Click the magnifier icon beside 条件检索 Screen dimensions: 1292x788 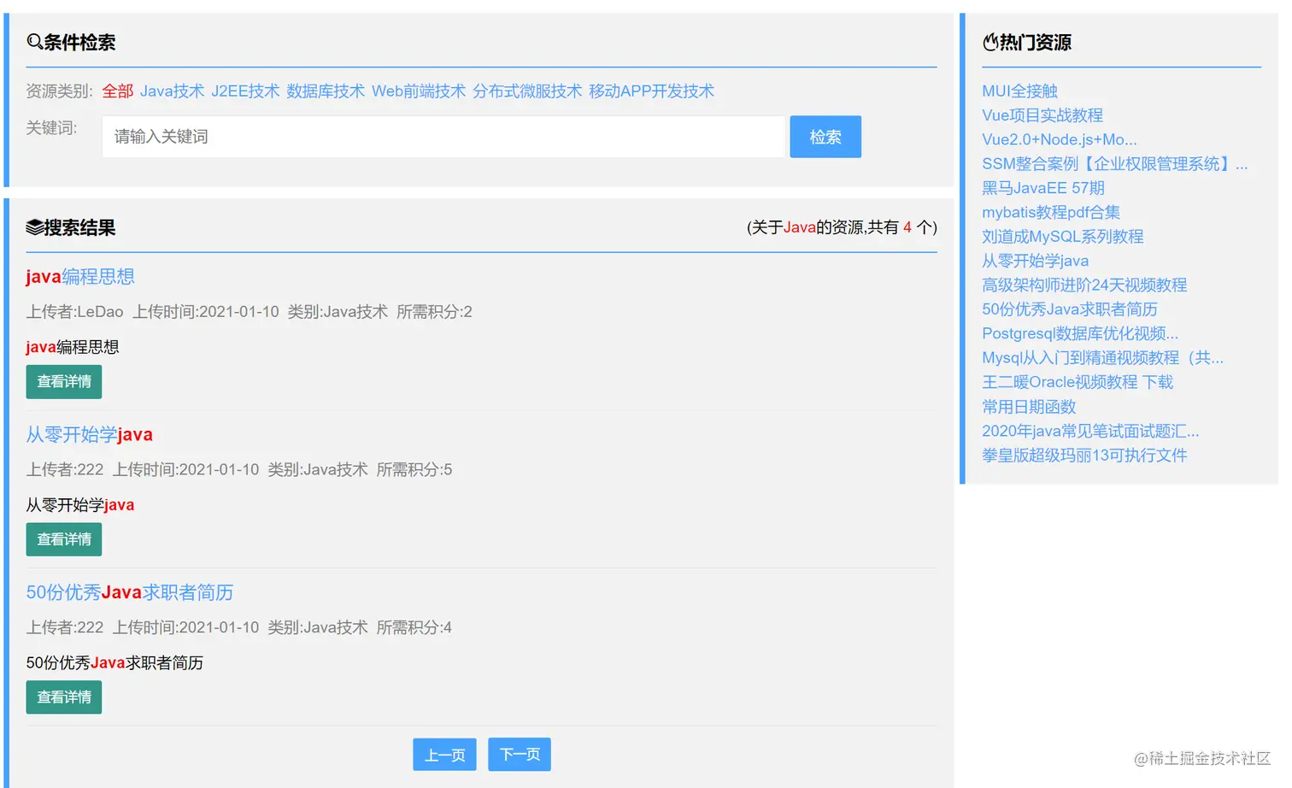click(x=34, y=42)
